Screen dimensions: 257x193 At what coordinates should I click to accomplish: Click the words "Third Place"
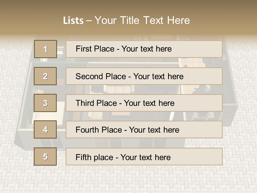coord(96,103)
